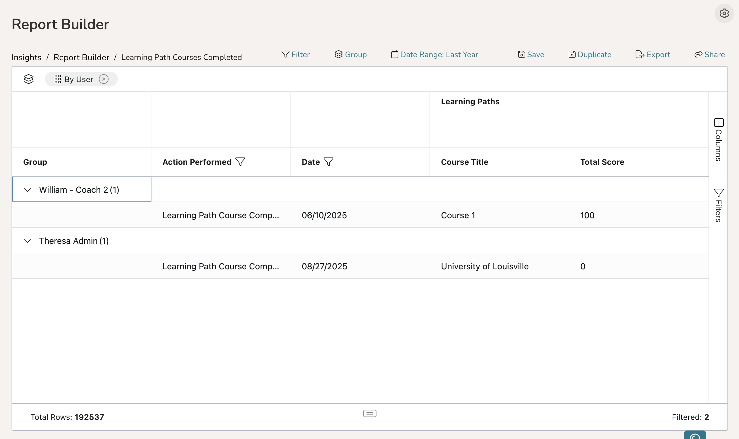Collapse the Theresa Admin group
The height and width of the screenshot is (439, 739).
[x=27, y=241]
